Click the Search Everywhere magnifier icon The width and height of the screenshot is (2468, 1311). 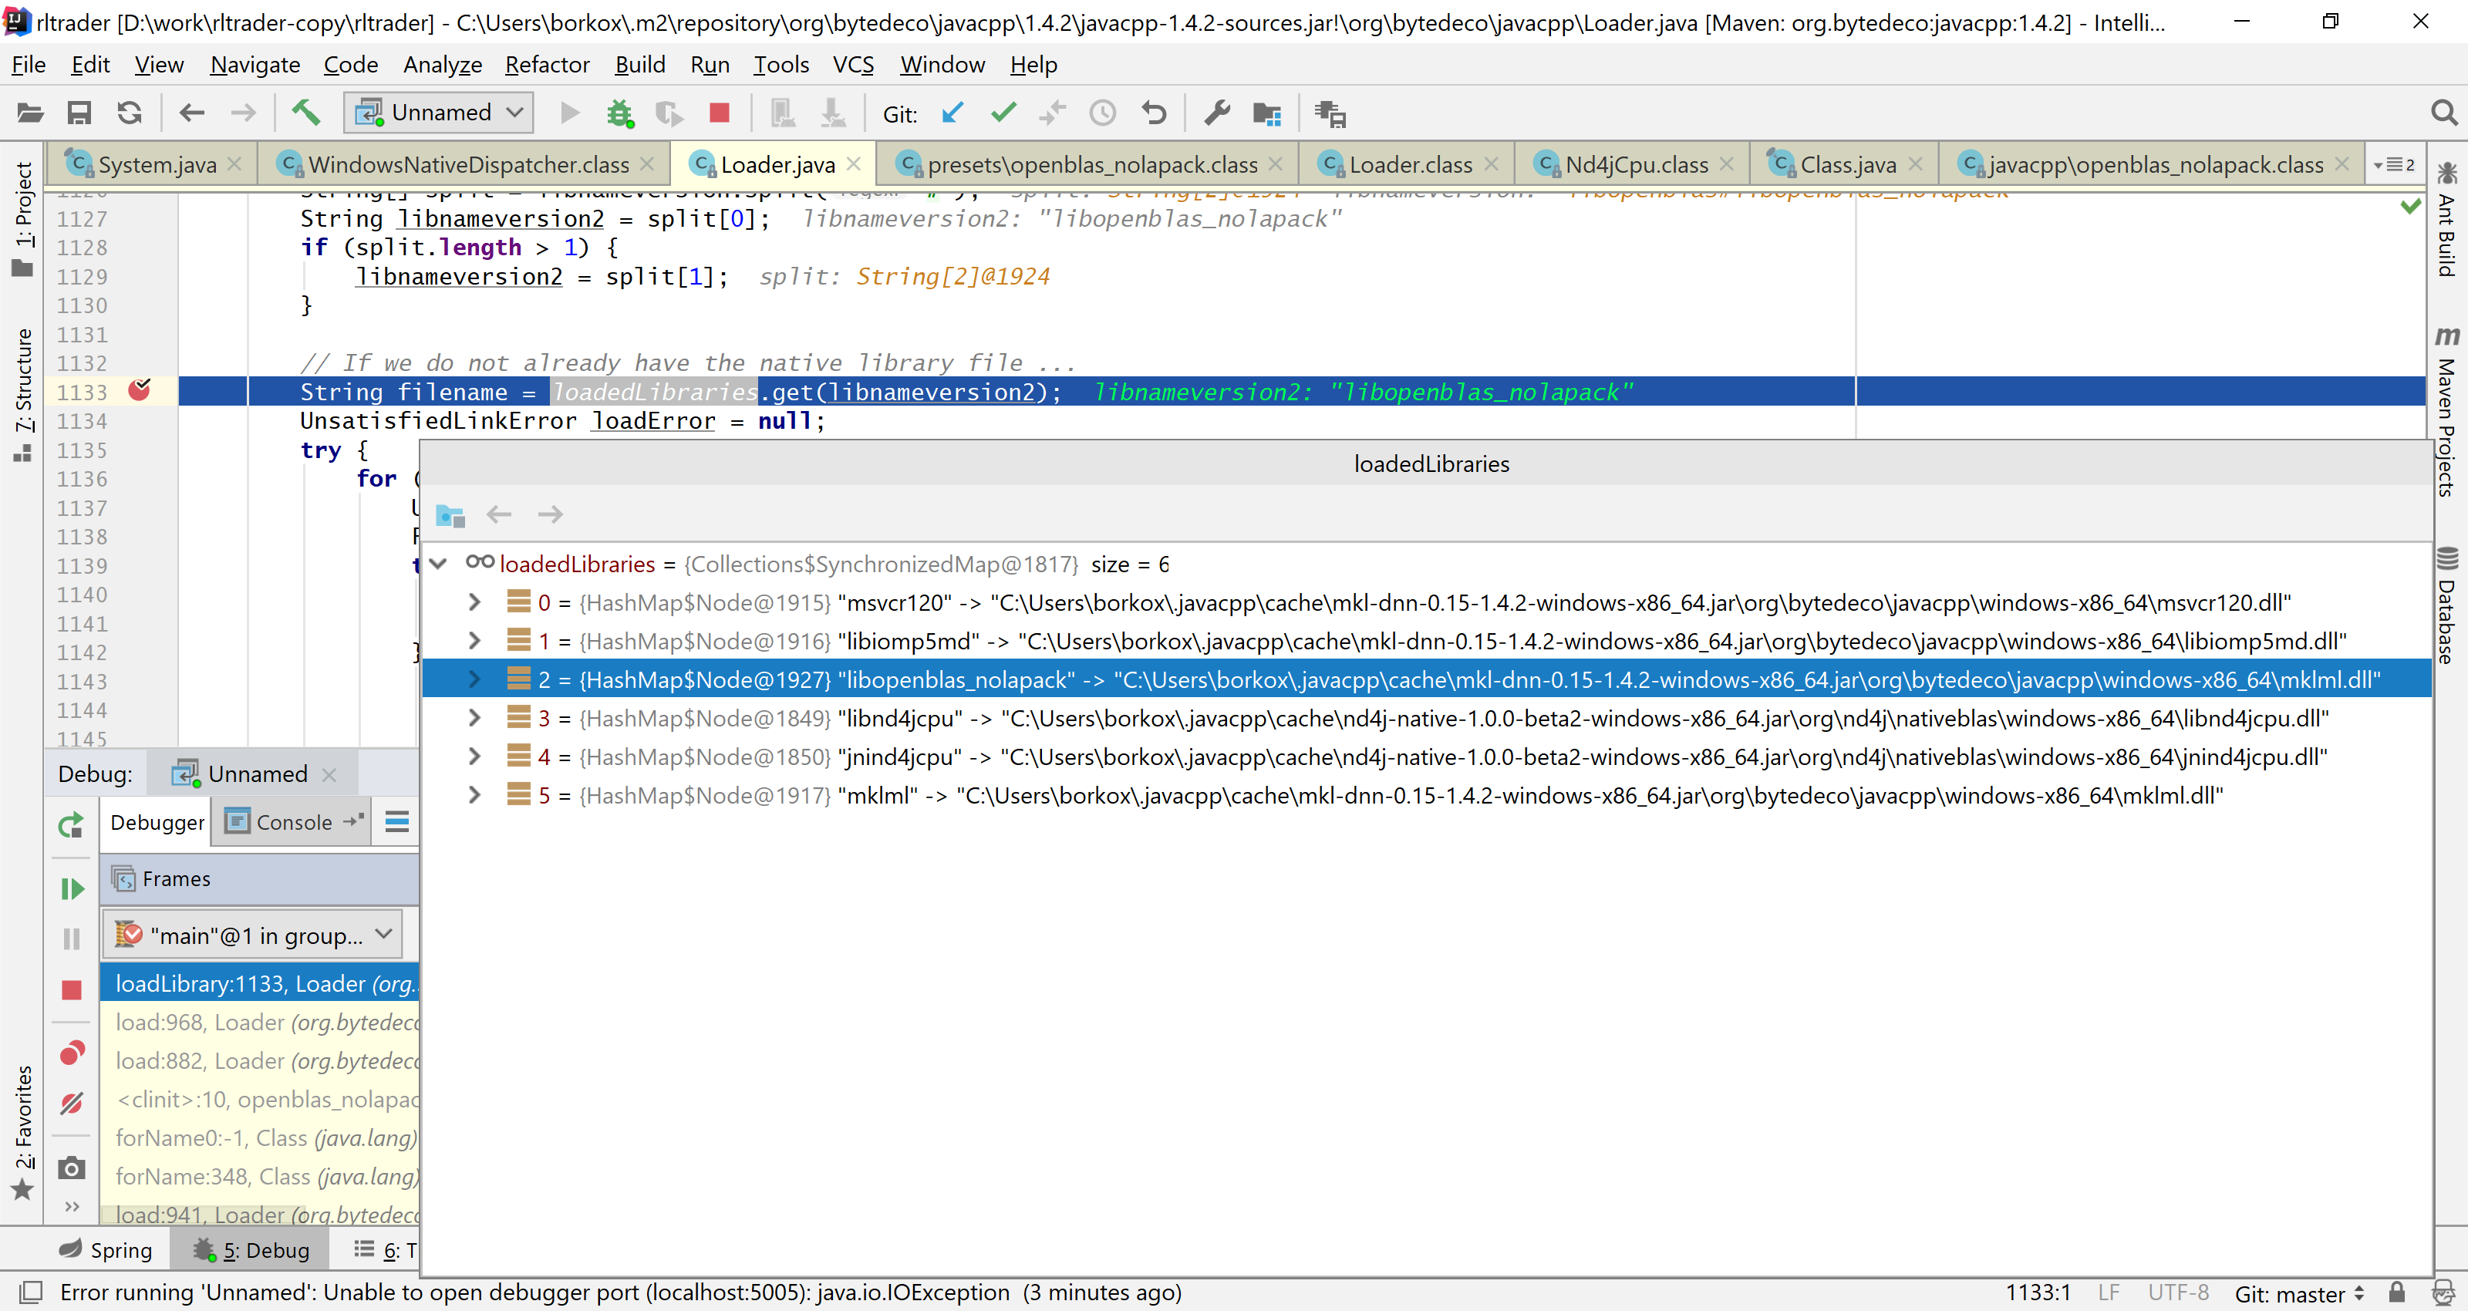[2444, 113]
